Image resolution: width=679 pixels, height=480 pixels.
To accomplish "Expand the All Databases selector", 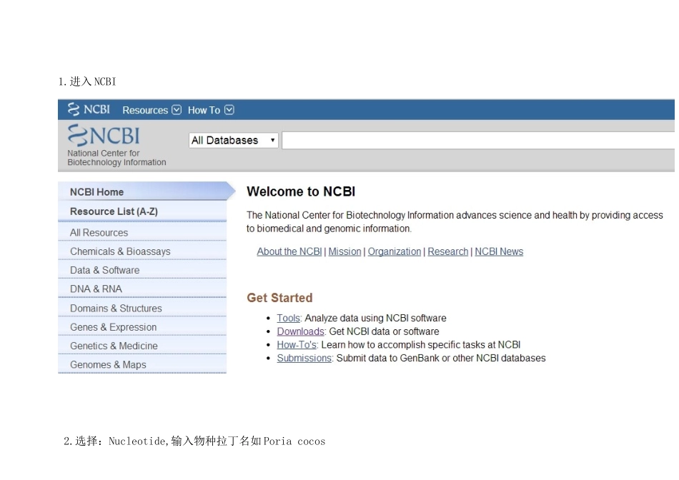I will click(234, 140).
